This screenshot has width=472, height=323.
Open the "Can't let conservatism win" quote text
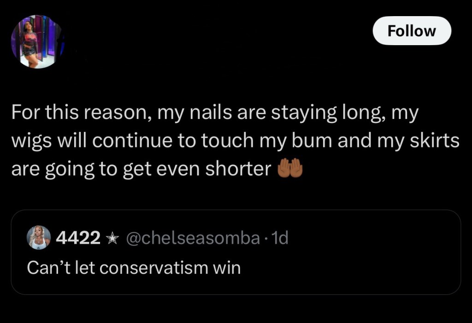coord(134,268)
